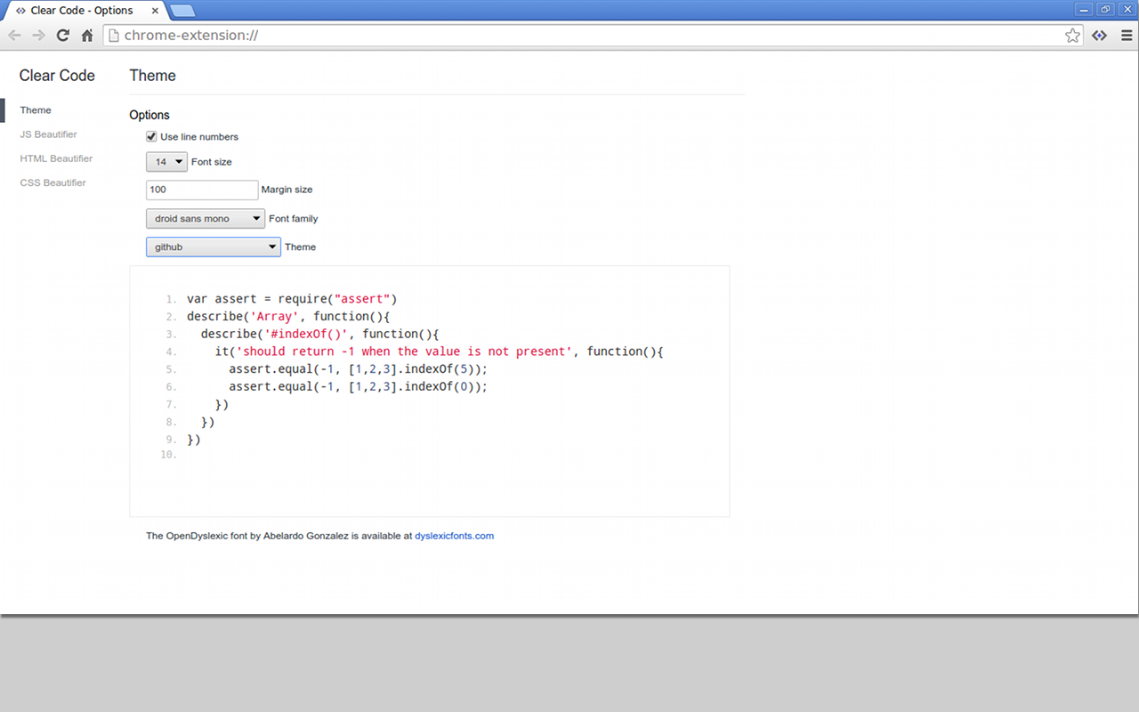Click the browser back arrow
1139x712 pixels.
pyautogui.click(x=14, y=36)
